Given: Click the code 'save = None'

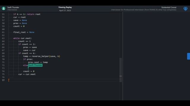Looking at the screenshot, I should point(20,20).
